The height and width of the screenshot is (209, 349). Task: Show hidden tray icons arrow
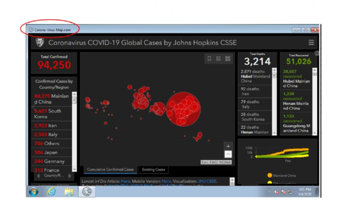pos(269,192)
